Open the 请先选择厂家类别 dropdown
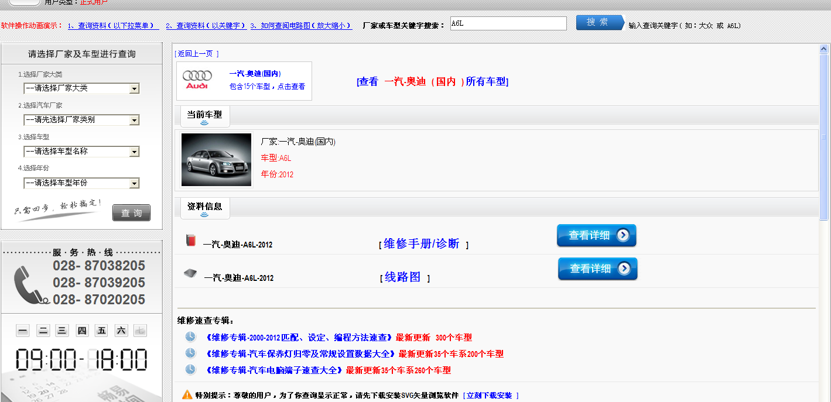 [x=81, y=120]
